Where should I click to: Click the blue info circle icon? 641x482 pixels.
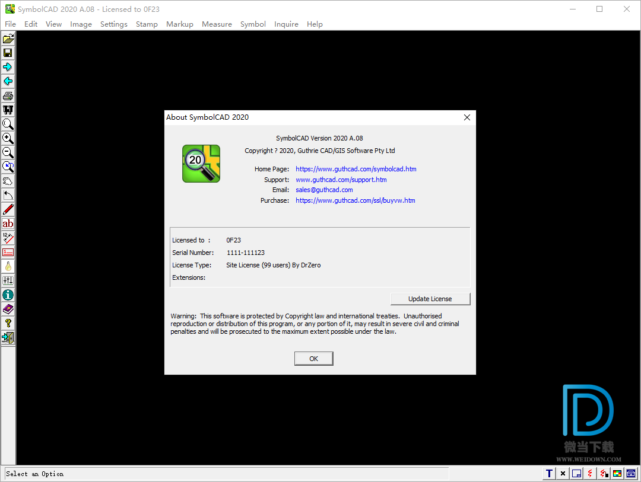[8, 295]
